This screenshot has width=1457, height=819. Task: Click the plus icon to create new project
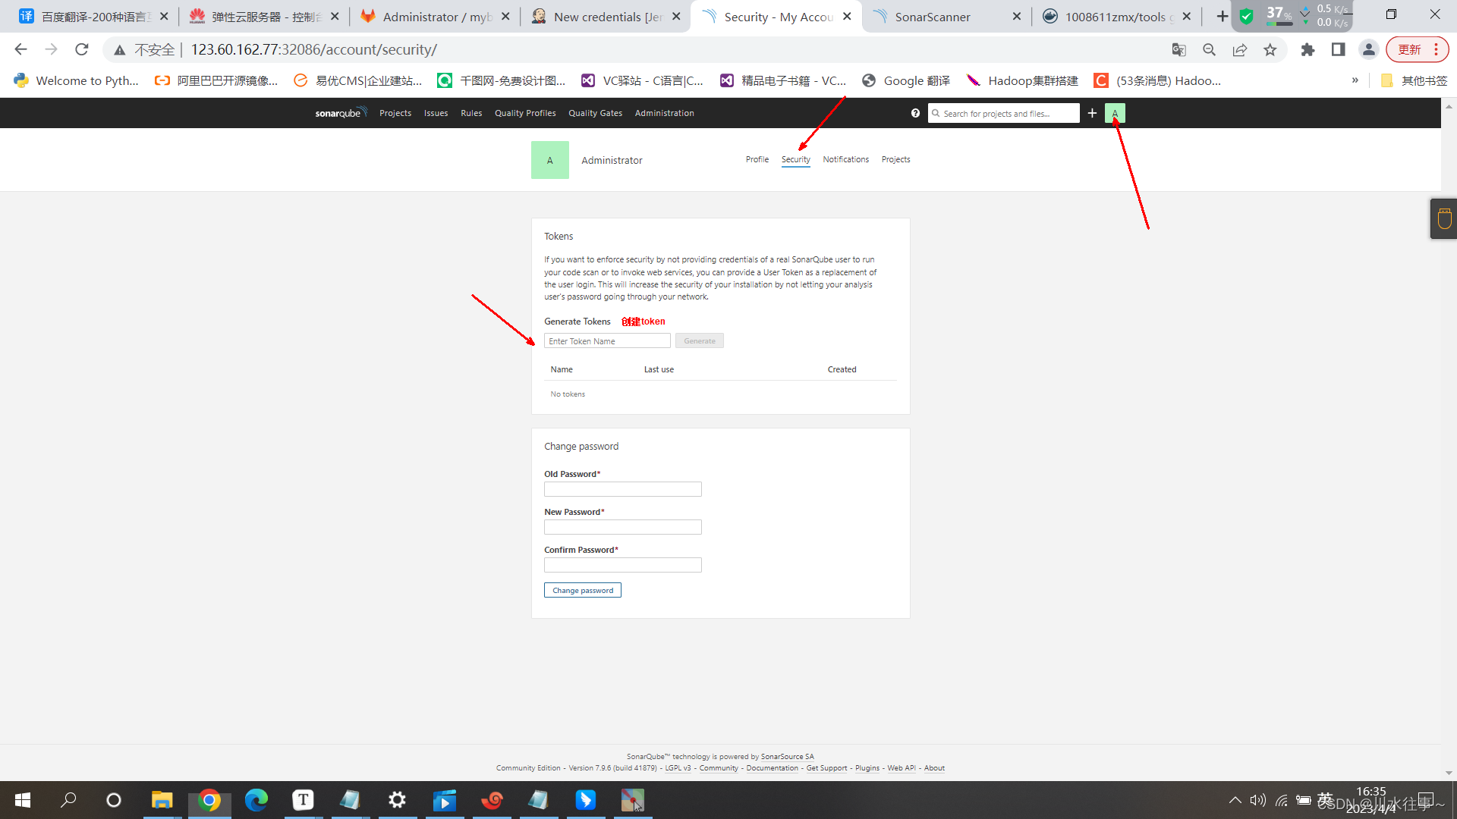[1092, 113]
